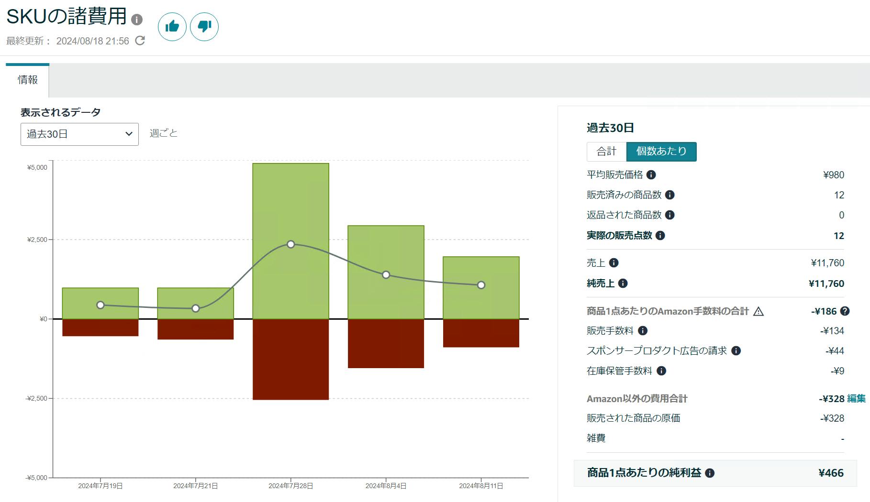Viewport: 870px width, 502px height.
Task: Open the 過去30日 period dropdown
Action: pos(79,134)
